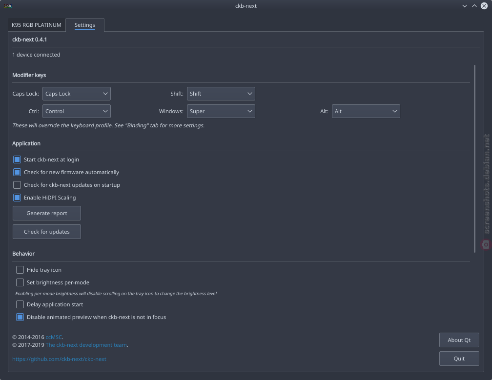Click the Modifier keys section heading
Screen dimensions: 492x380
[x=29, y=75]
